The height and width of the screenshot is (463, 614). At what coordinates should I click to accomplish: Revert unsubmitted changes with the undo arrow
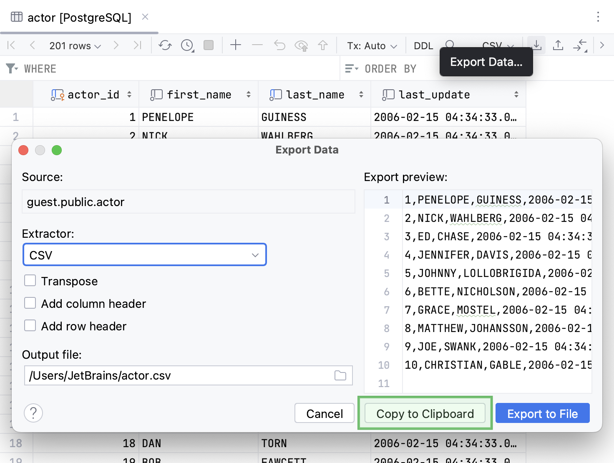279,45
